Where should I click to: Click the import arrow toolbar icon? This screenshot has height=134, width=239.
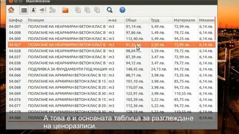[x=43, y=10]
